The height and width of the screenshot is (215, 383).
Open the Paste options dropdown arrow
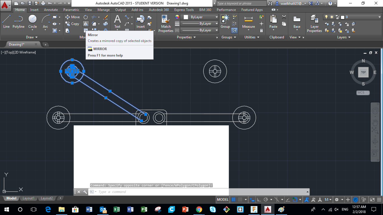[x=273, y=30]
